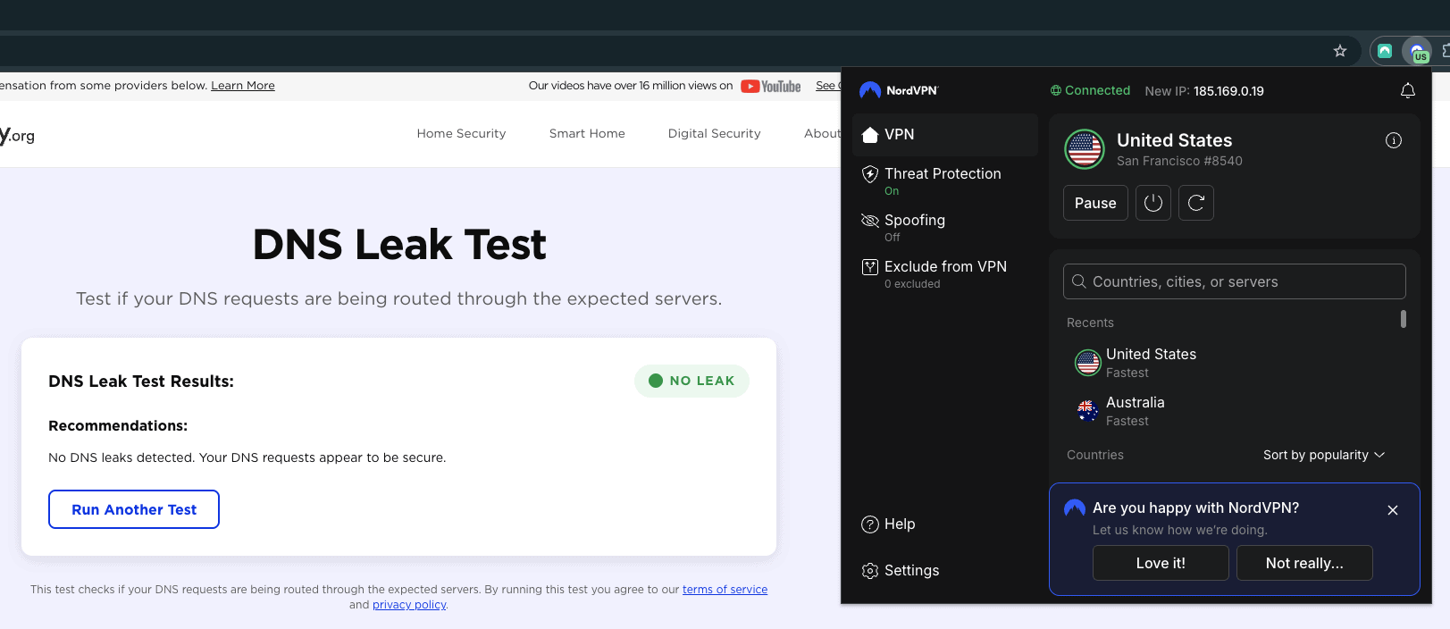Open Home Security nav item
This screenshot has height=629, width=1450.
pyautogui.click(x=461, y=134)
